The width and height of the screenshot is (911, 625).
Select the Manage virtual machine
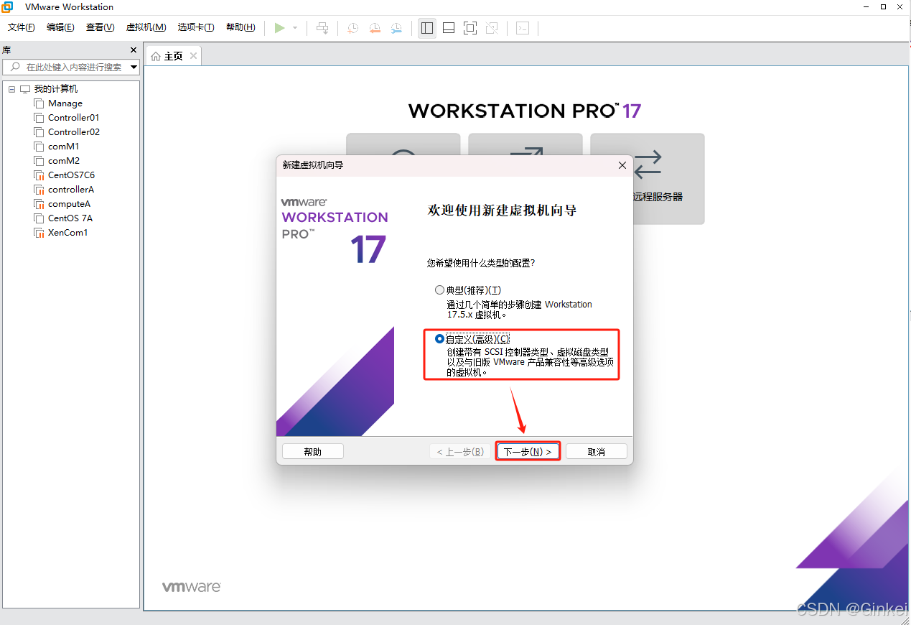65,103
